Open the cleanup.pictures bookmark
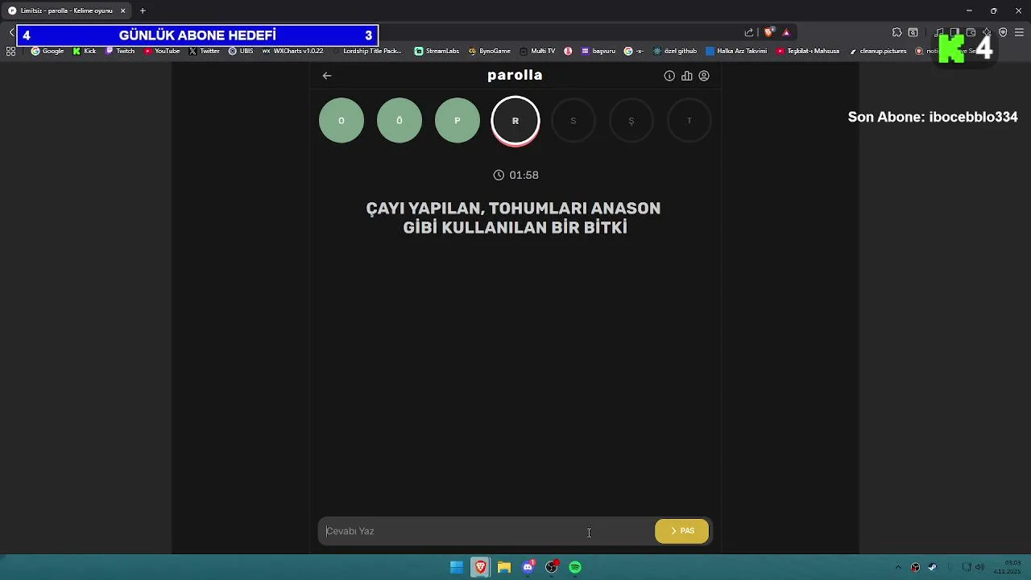1031x580 pixels. (878, 51)
